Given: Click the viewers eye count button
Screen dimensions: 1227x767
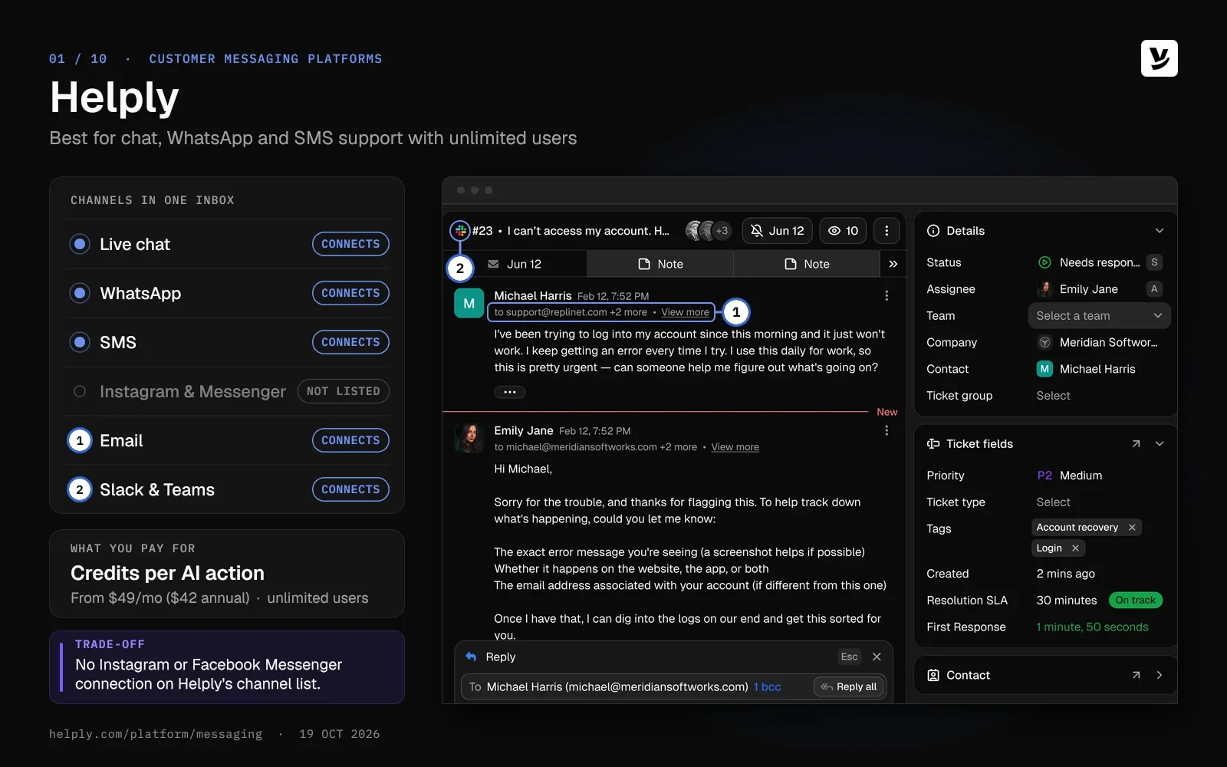Looking at the screenshot, I should 843,231.
